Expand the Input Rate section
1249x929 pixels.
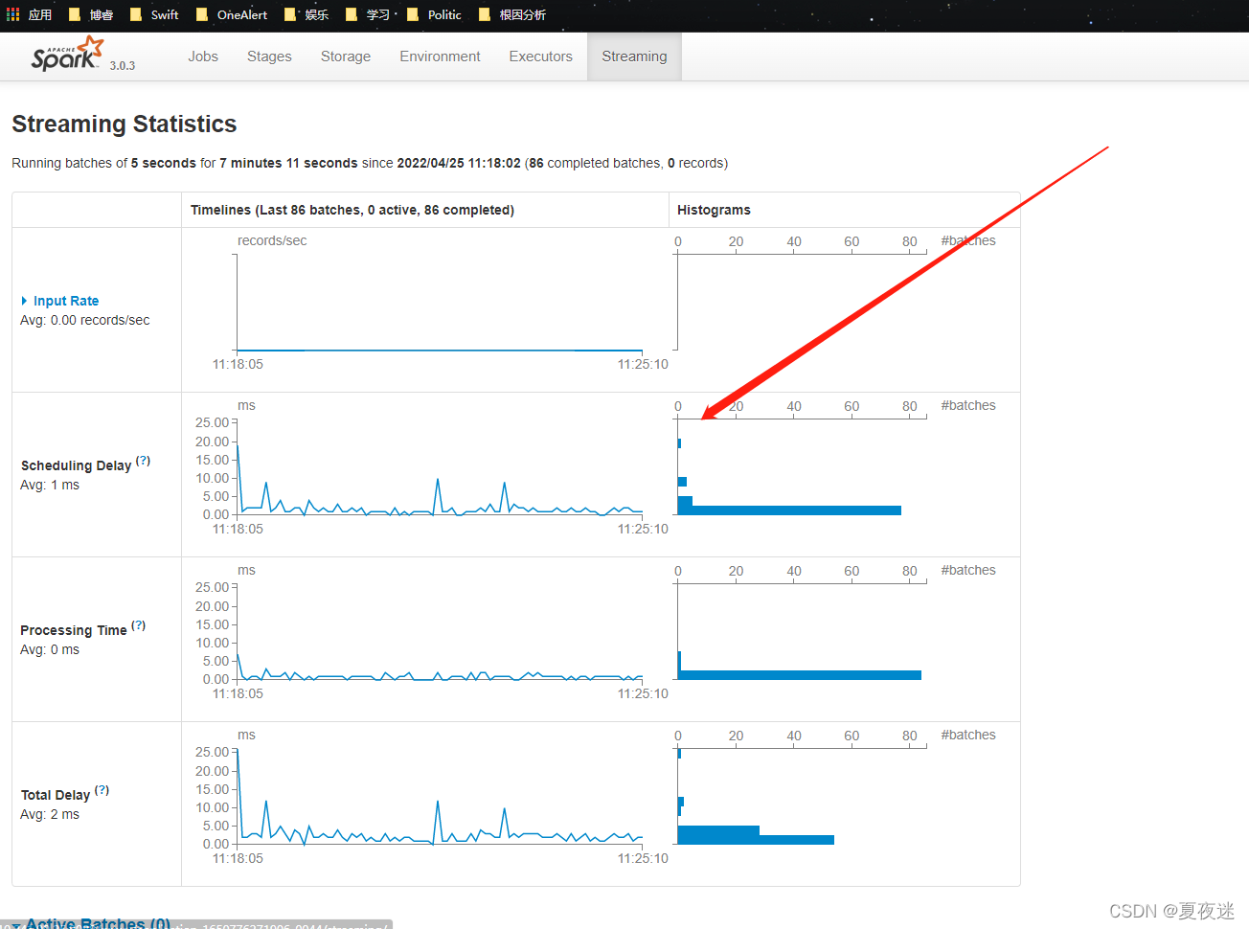pyautogui.click(x=24, y=301)
